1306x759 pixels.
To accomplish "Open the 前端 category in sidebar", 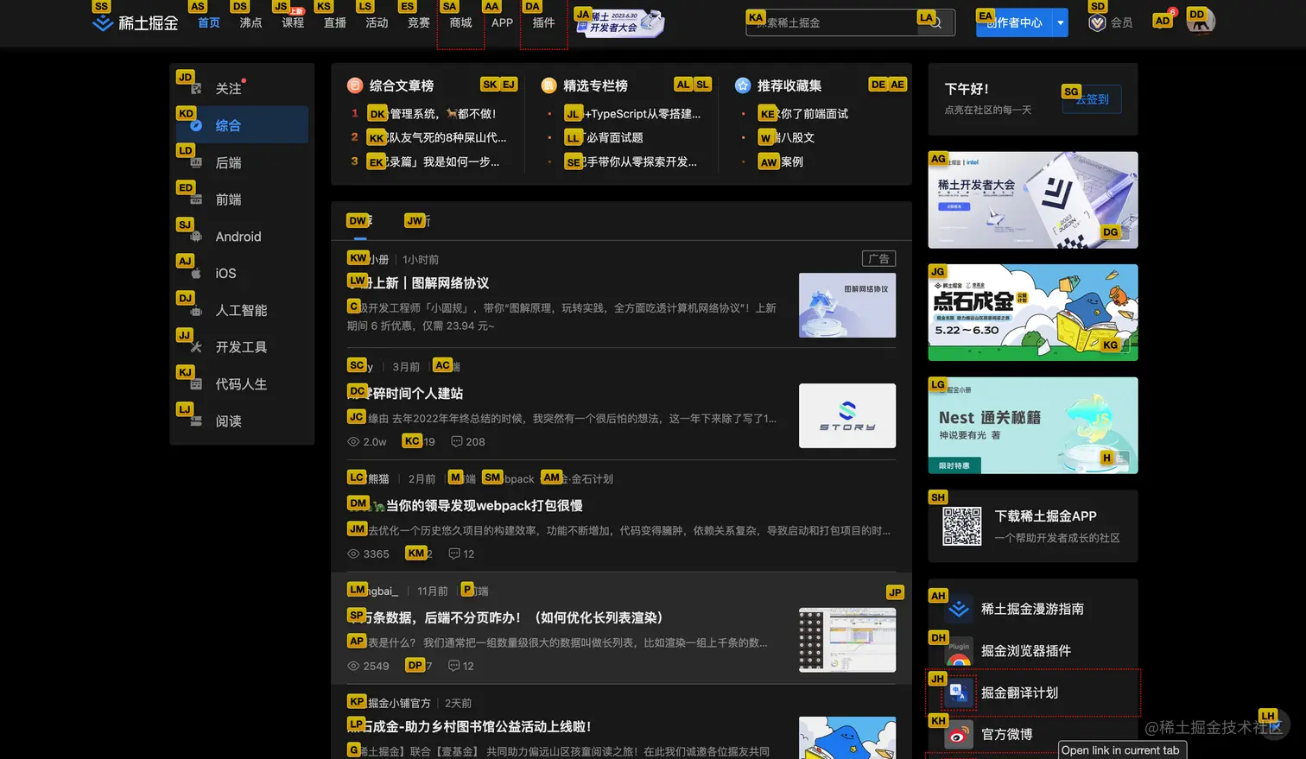I will pos(242,199).
